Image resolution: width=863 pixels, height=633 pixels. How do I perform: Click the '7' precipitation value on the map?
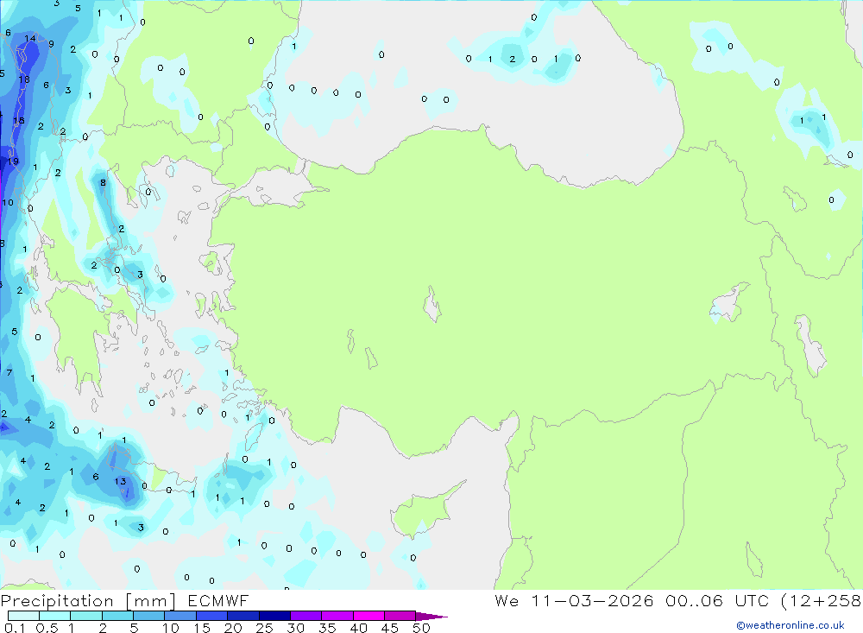click(x=9, y=373)
